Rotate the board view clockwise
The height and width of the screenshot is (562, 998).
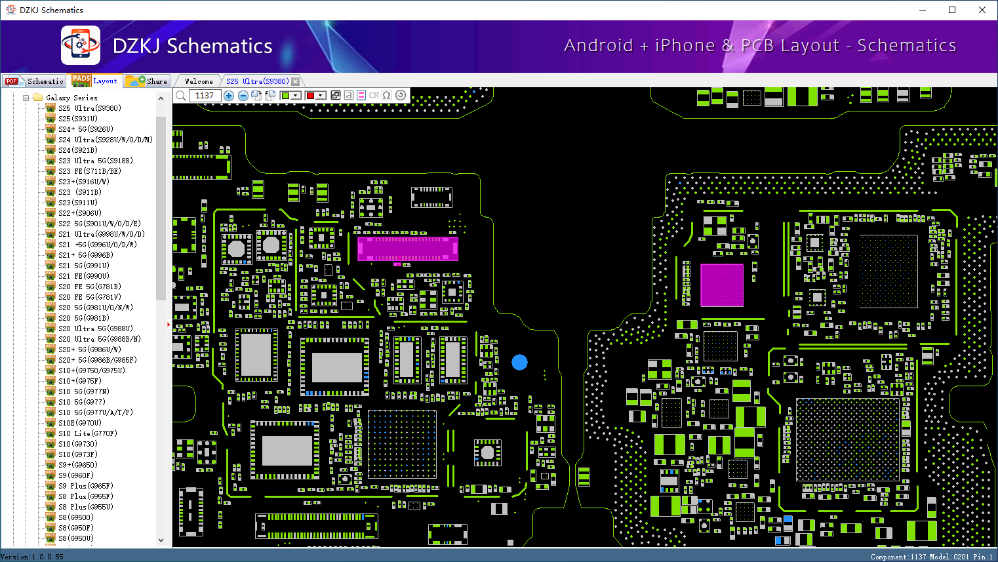[x=256, y=96]
